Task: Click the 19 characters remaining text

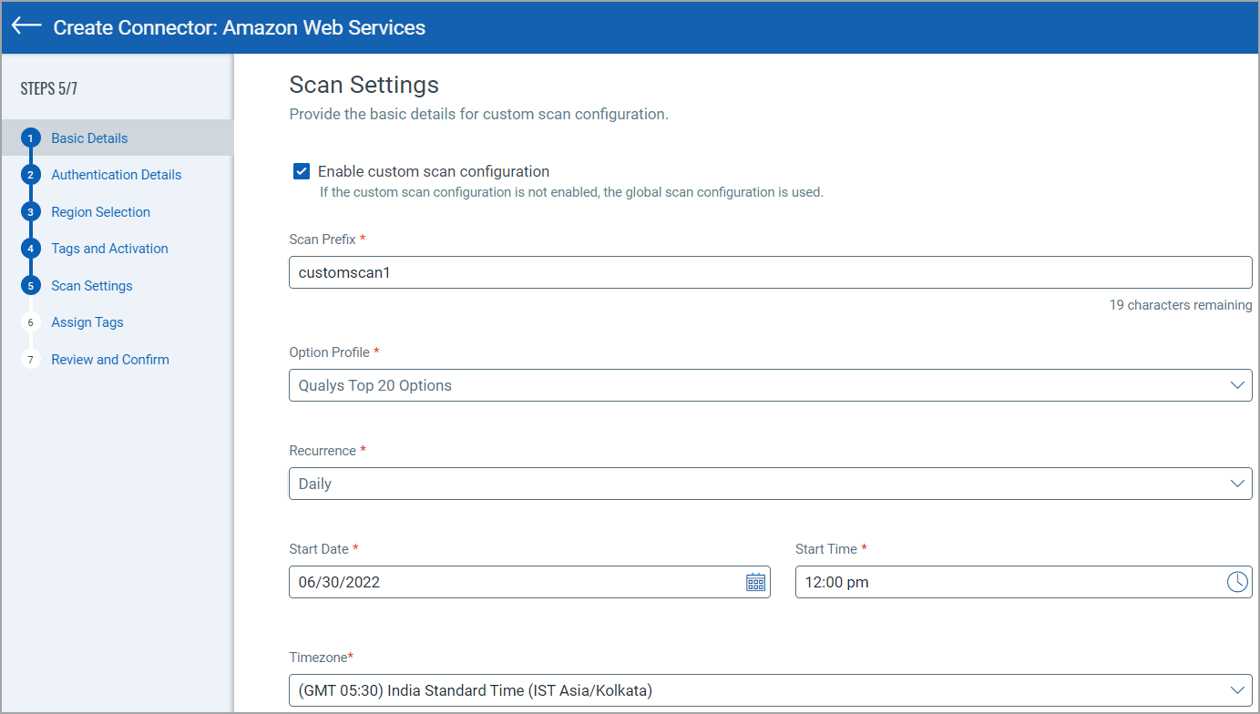Action: (x=1181, y=305)
